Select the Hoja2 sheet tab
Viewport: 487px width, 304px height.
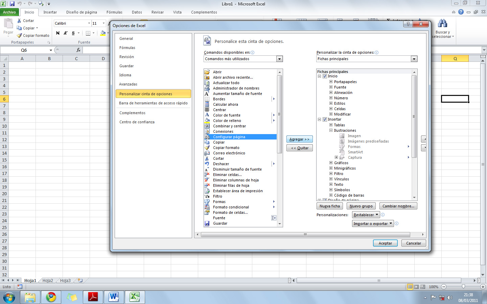pos(47,280)
